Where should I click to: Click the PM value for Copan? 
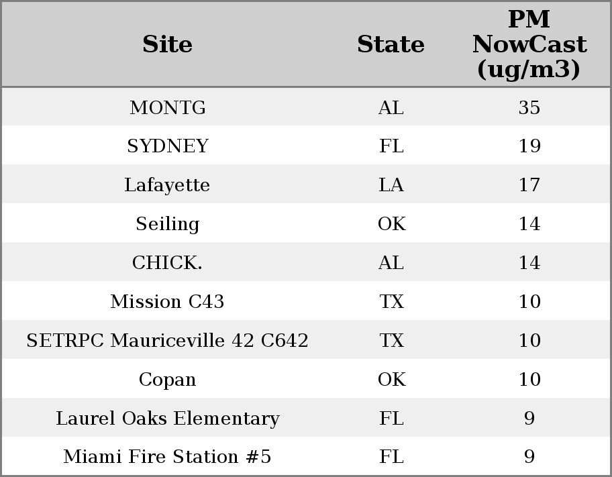click(529, 380)
